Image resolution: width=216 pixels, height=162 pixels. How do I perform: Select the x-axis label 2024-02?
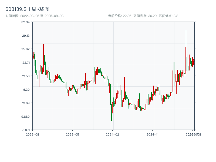112,134
